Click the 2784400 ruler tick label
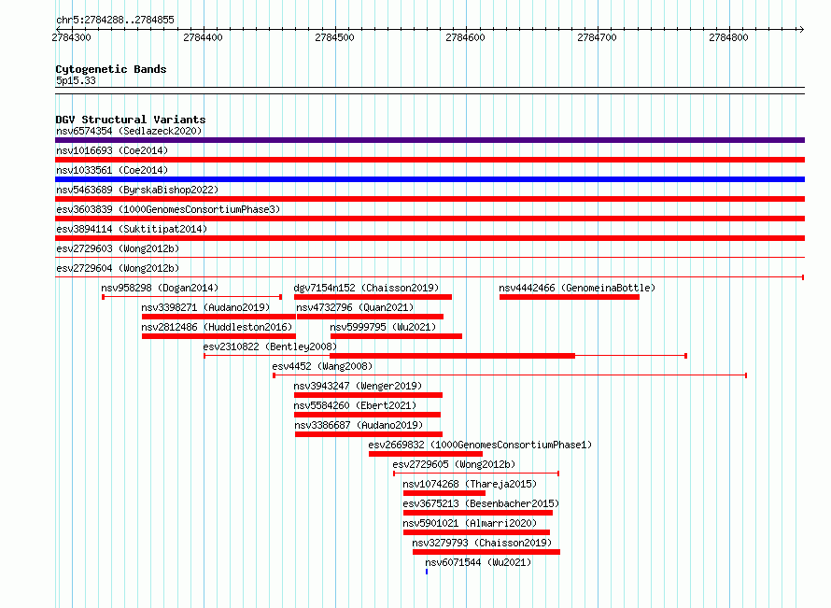Viewport: 831px width, 608px height. (x=203, y=37)
